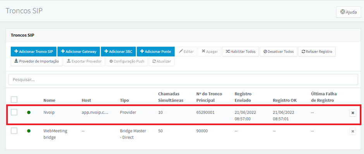Tick the select-all checkbox in header
The image size is (364, 154).
click(14, 100)
